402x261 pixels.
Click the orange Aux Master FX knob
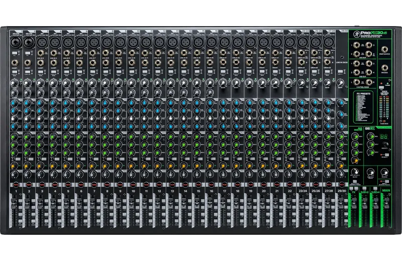pos(356,160)
